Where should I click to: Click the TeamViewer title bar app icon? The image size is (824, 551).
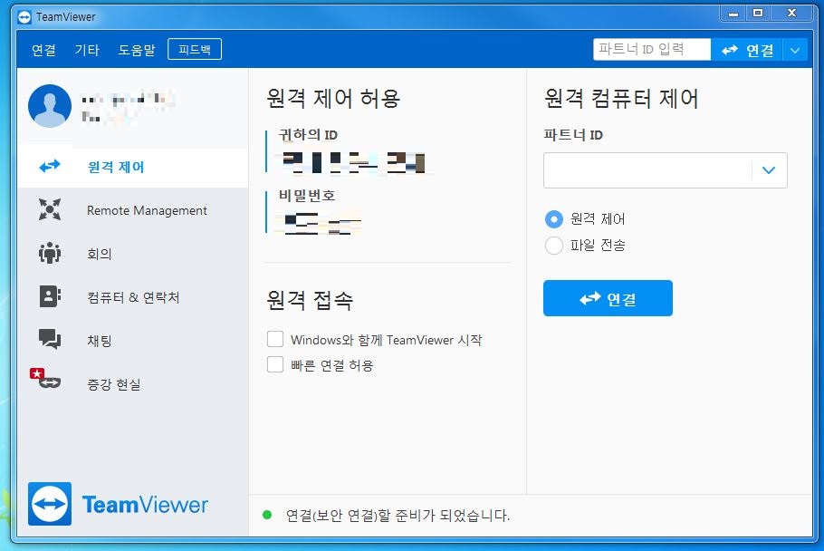24,17
